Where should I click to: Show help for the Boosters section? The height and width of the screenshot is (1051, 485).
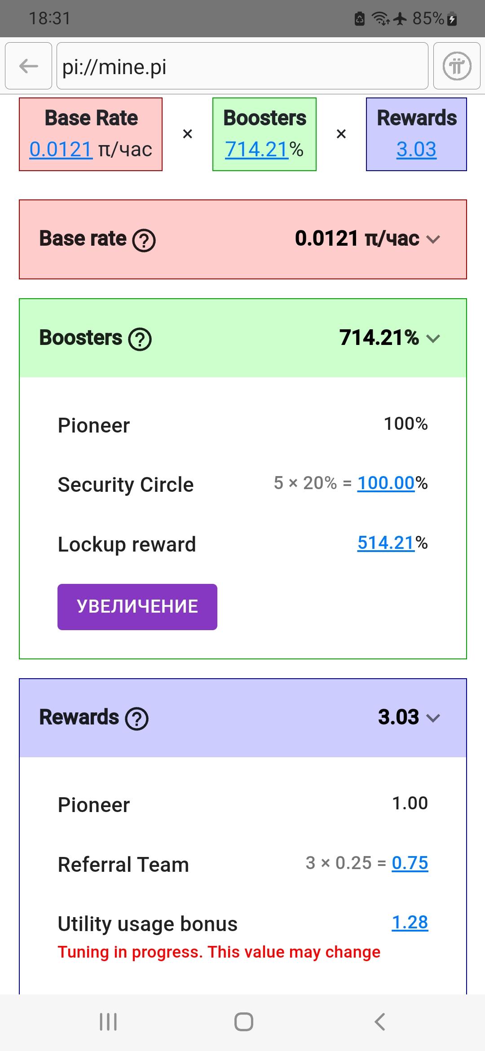[x=140, y=339]
